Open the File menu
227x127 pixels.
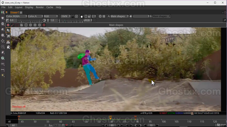[3, 7]
